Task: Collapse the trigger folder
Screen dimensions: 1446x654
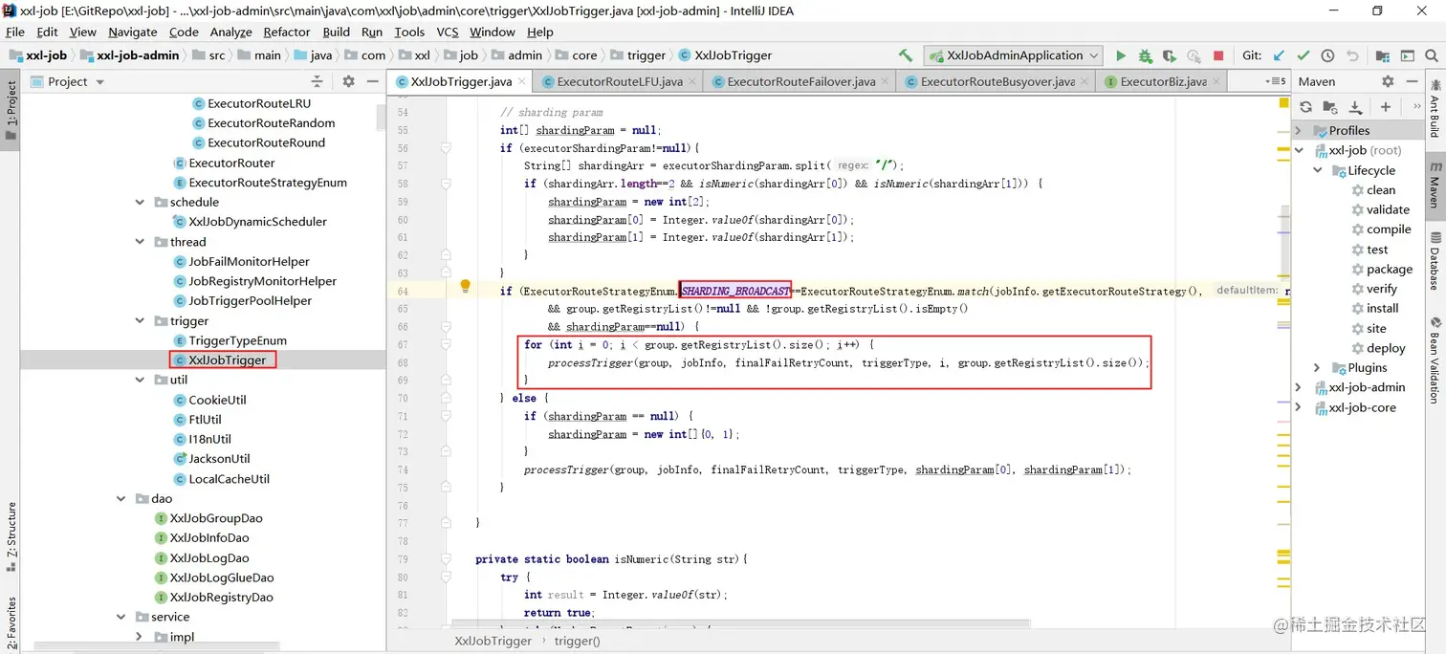Action: (x=141, y=321)
